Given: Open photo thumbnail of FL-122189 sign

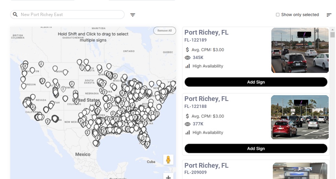Looking at the screenshot, I should (300, 50).
